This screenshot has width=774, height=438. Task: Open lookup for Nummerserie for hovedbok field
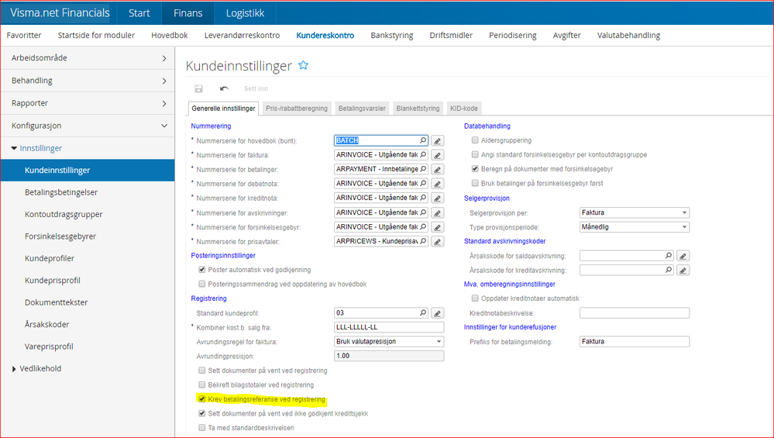pyautogui.click(x=423, y=140)
